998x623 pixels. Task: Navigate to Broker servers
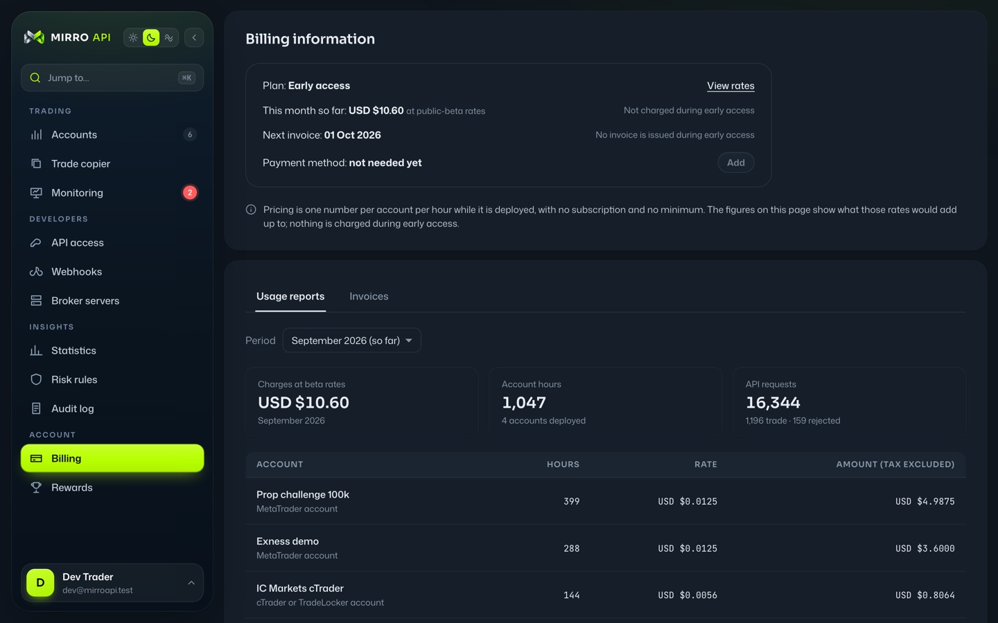(x=112, y=300)
